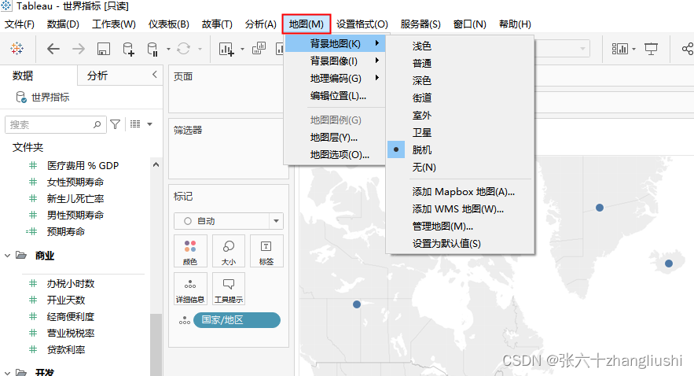The image size is (694, 376).
Task: Open the Show Me chart icon
Action: pos(619,49)
